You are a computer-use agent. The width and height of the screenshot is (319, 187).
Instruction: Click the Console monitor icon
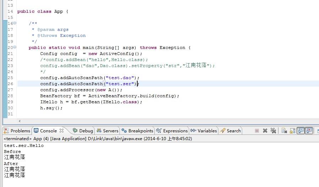coord(36,131)
